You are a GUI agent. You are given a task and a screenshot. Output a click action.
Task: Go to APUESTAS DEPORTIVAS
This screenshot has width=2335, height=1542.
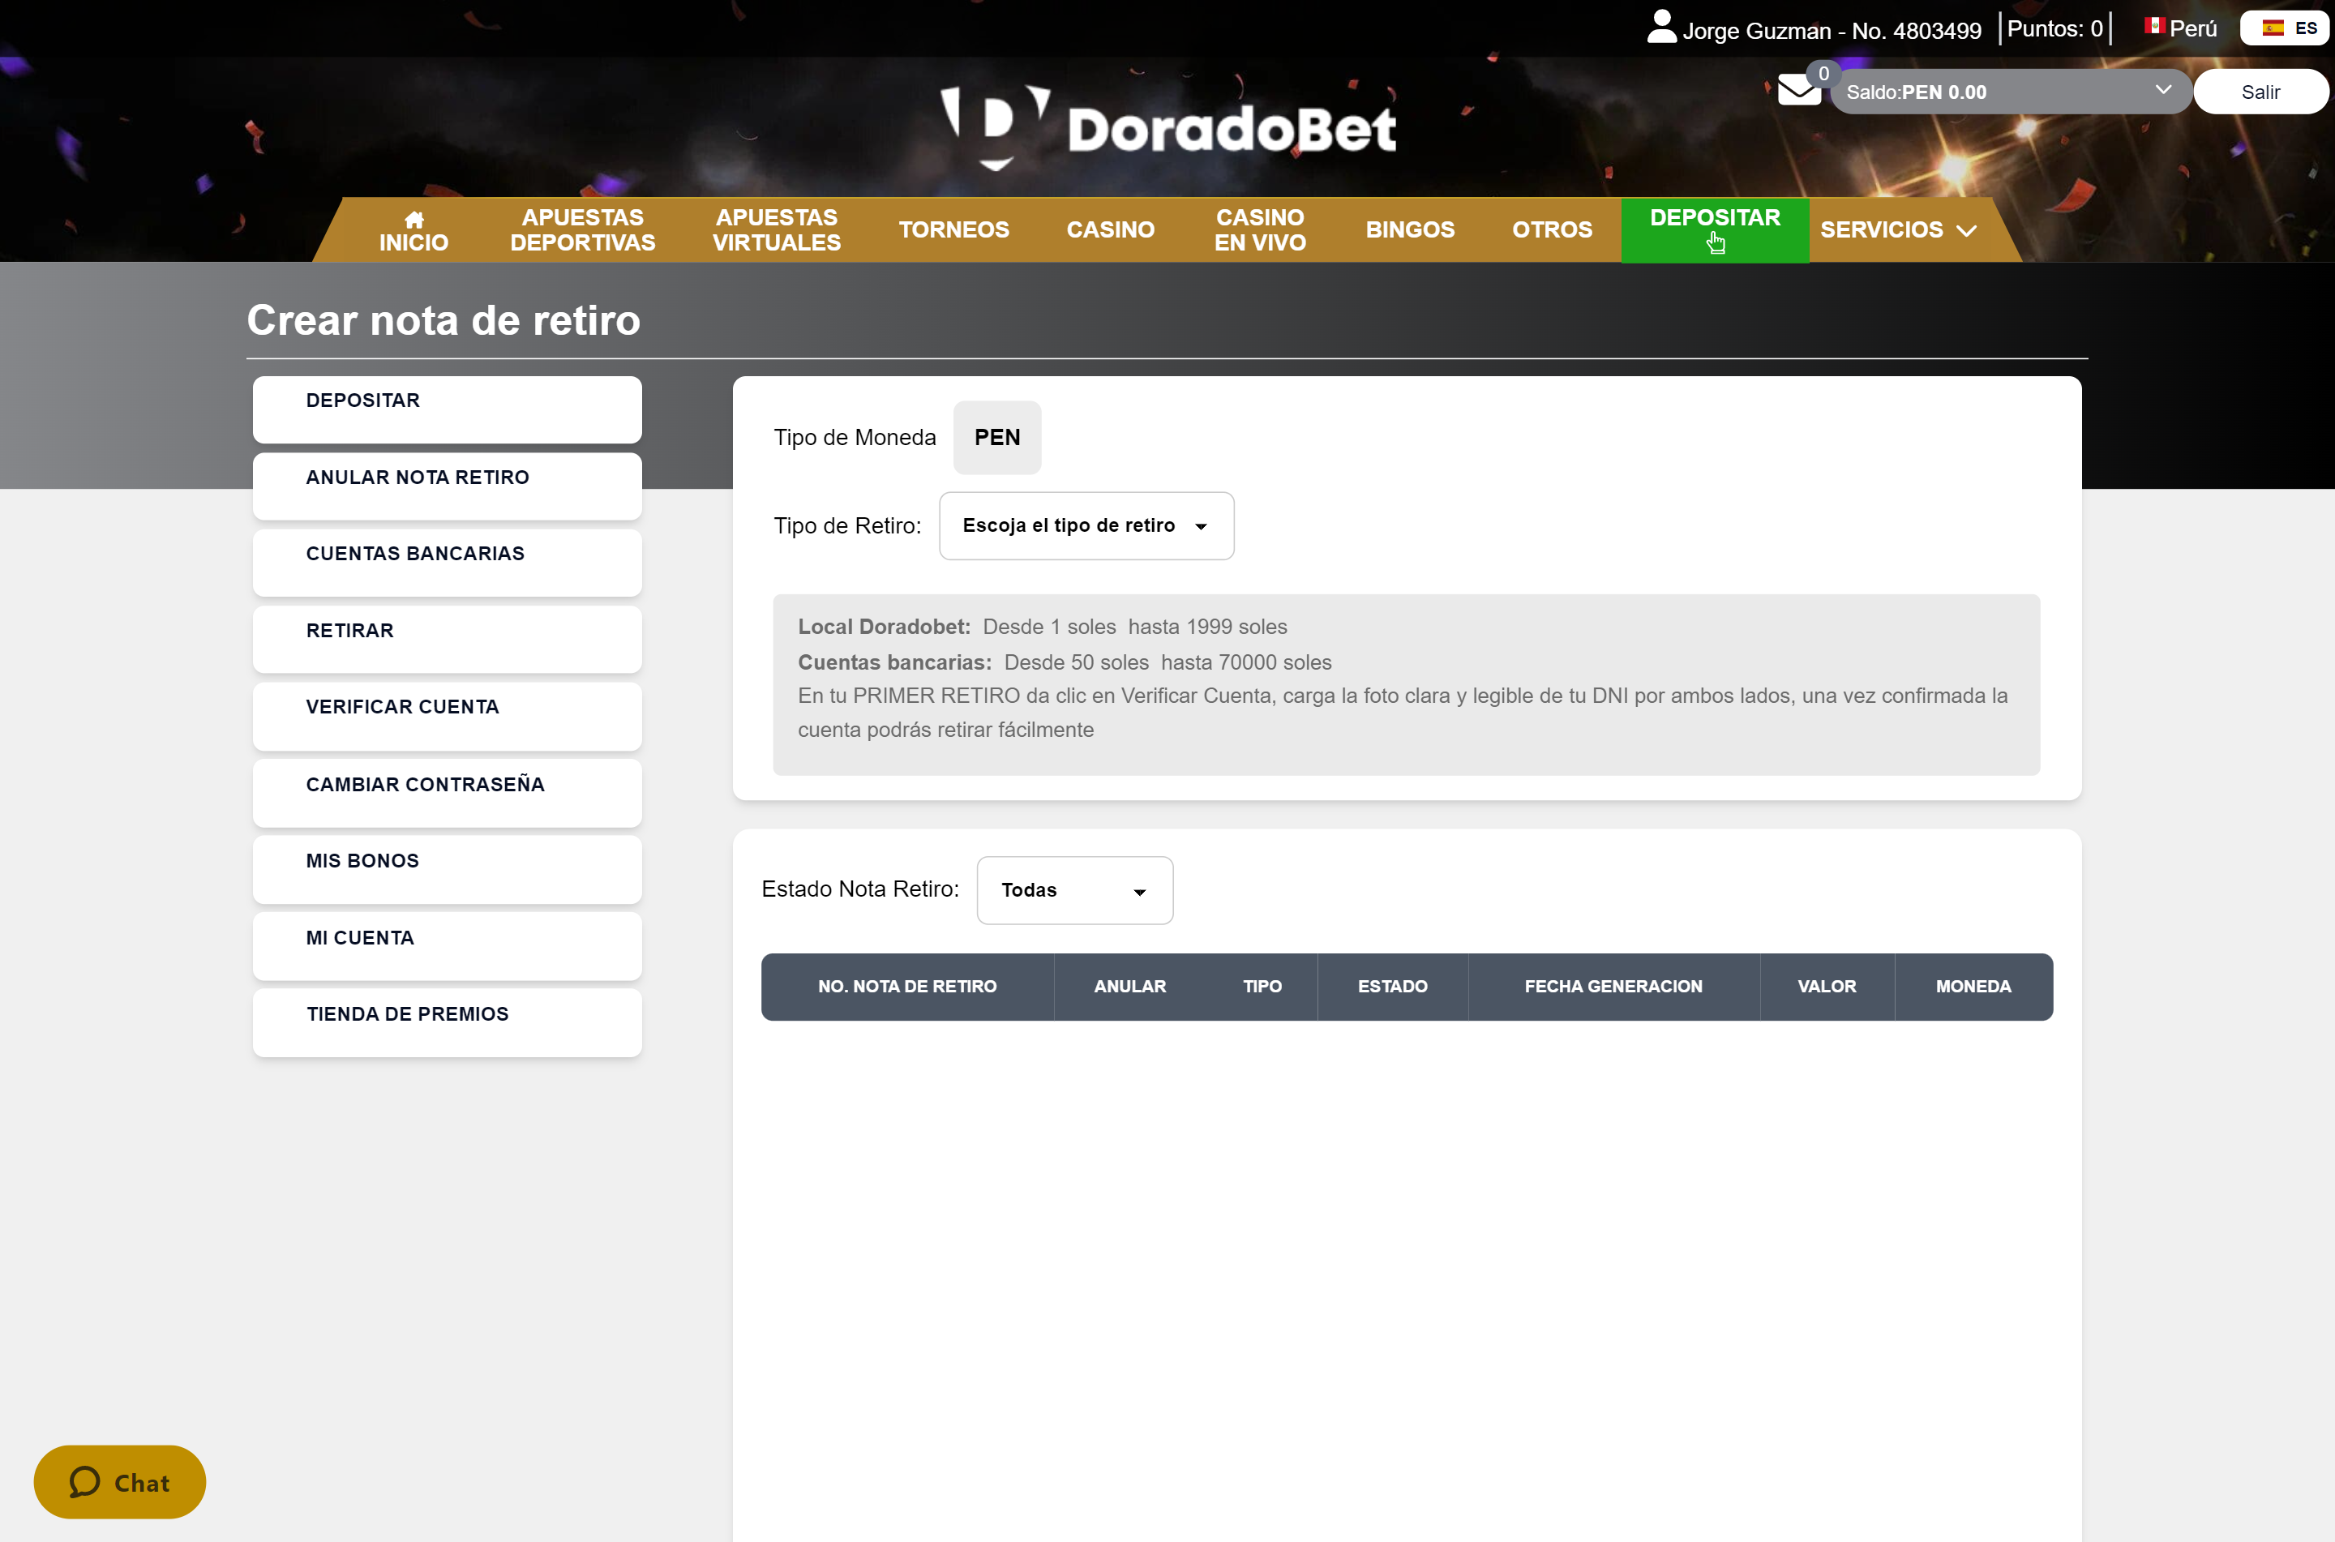(x=582, y=229)
